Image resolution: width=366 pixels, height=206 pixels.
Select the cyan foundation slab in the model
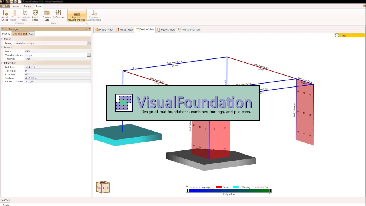[127, 135]
